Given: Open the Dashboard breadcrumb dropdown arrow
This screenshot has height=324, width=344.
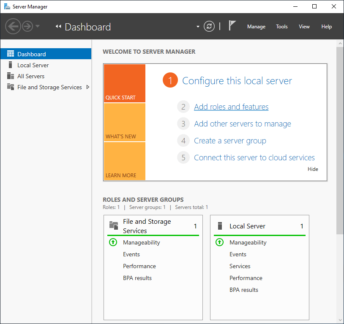Looking at the screenshot, I should pyautogui.click(x=197, y=26).
